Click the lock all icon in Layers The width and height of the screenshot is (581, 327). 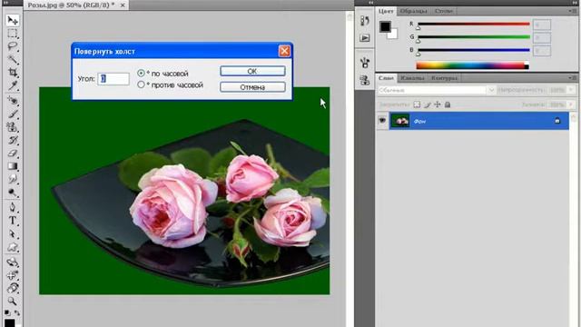[x=448, y=104]
